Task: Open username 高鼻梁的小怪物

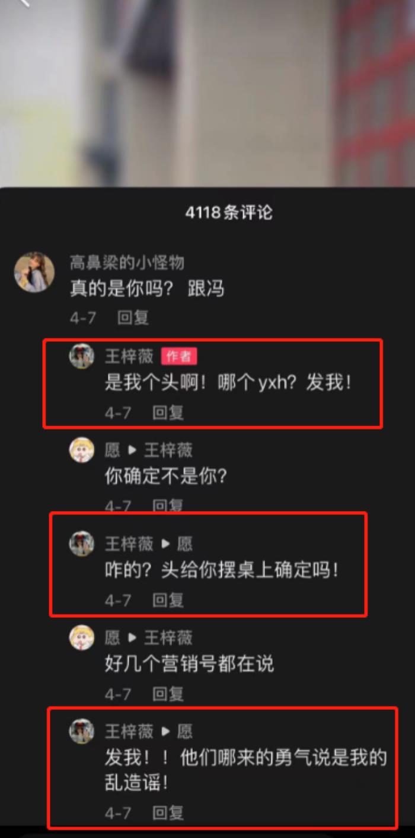Action: [x=127, y=262]
